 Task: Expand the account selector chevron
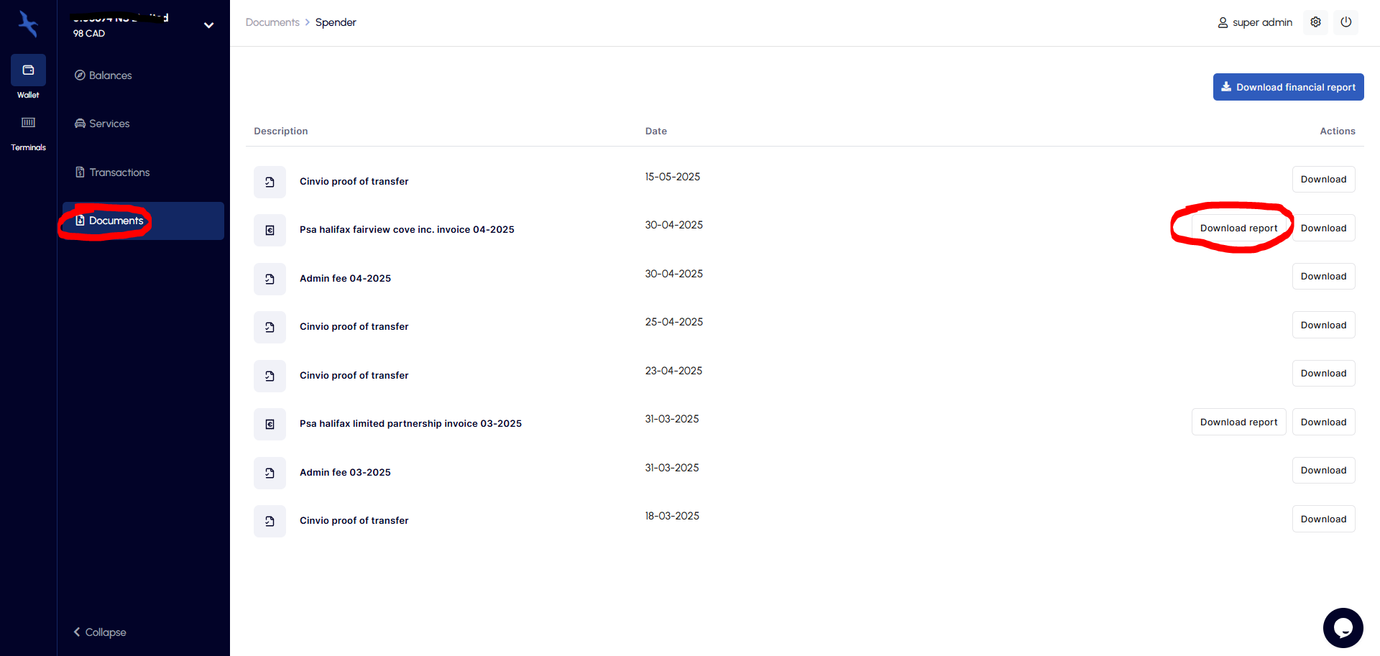click(208, 25)
